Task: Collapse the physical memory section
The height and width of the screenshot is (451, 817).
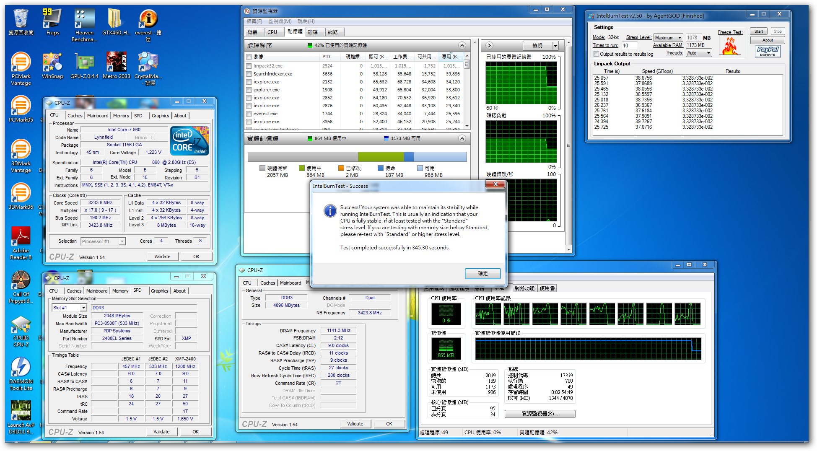Action: (462, 138)
